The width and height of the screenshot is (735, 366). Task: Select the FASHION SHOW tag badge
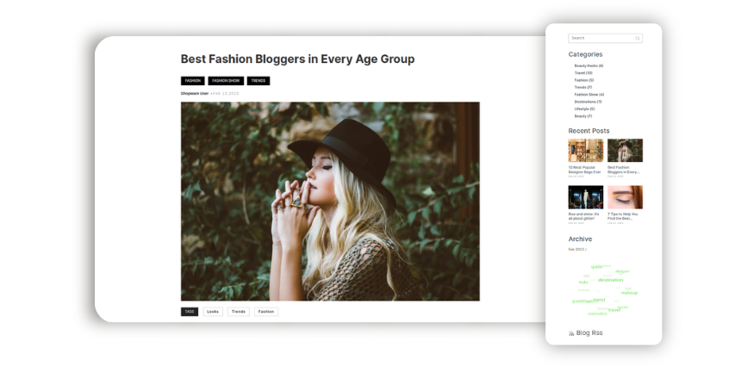[226, 81]
